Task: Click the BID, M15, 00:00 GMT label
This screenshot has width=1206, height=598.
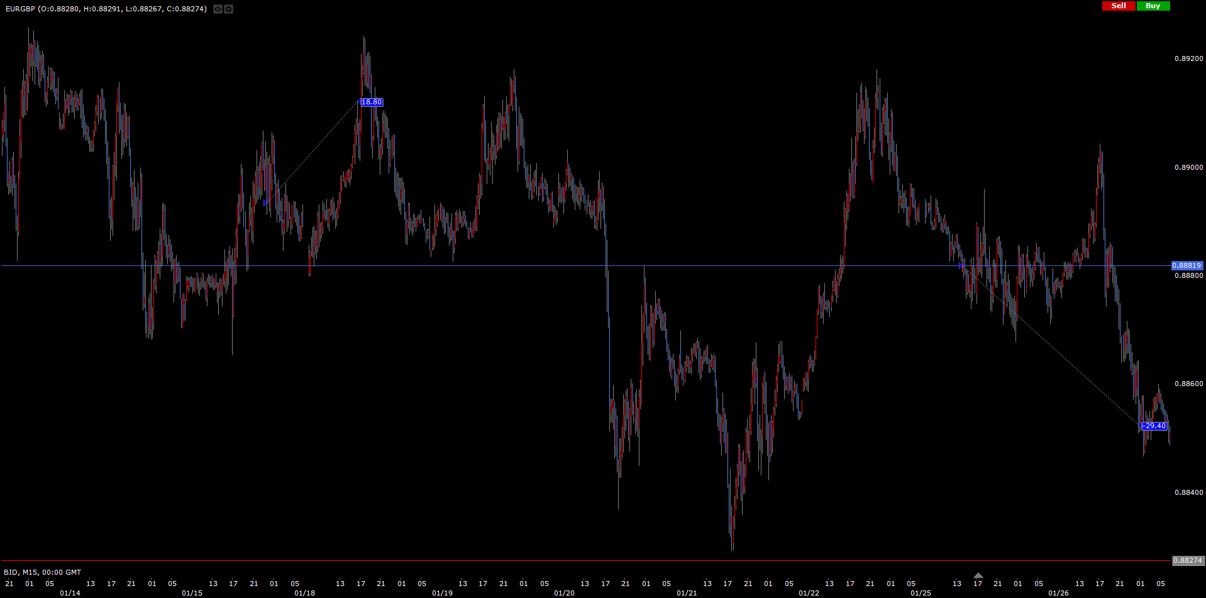Action: coord(43,572)
